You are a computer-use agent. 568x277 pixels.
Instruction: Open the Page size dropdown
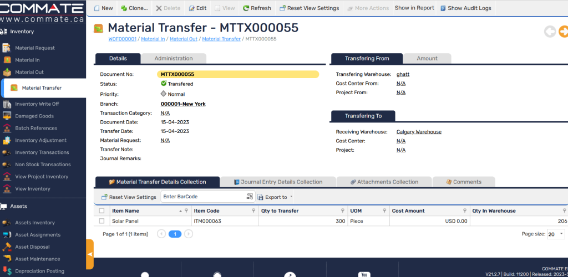click(x=556, y=234)
